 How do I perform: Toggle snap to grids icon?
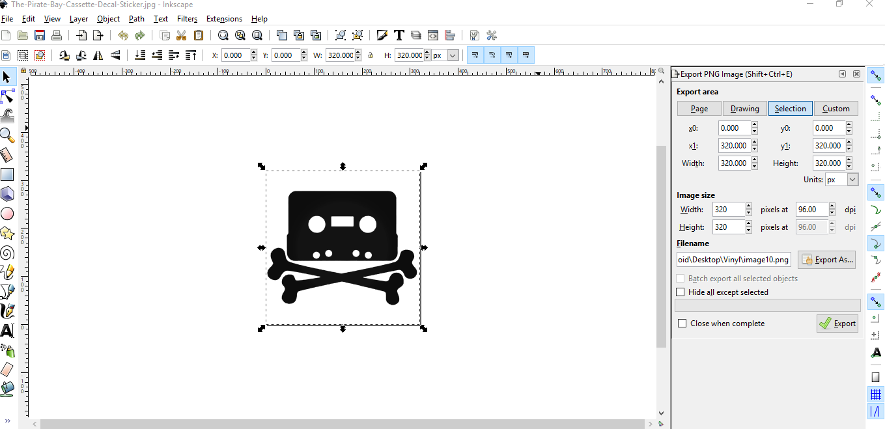click(x=876, y=394)
